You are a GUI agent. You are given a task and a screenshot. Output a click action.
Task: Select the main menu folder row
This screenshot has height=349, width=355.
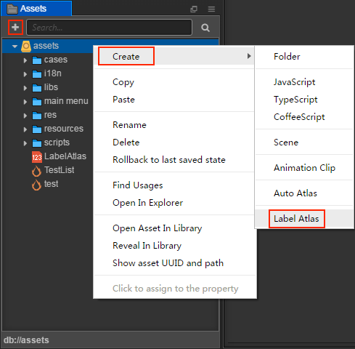click(x=48, y=101)
